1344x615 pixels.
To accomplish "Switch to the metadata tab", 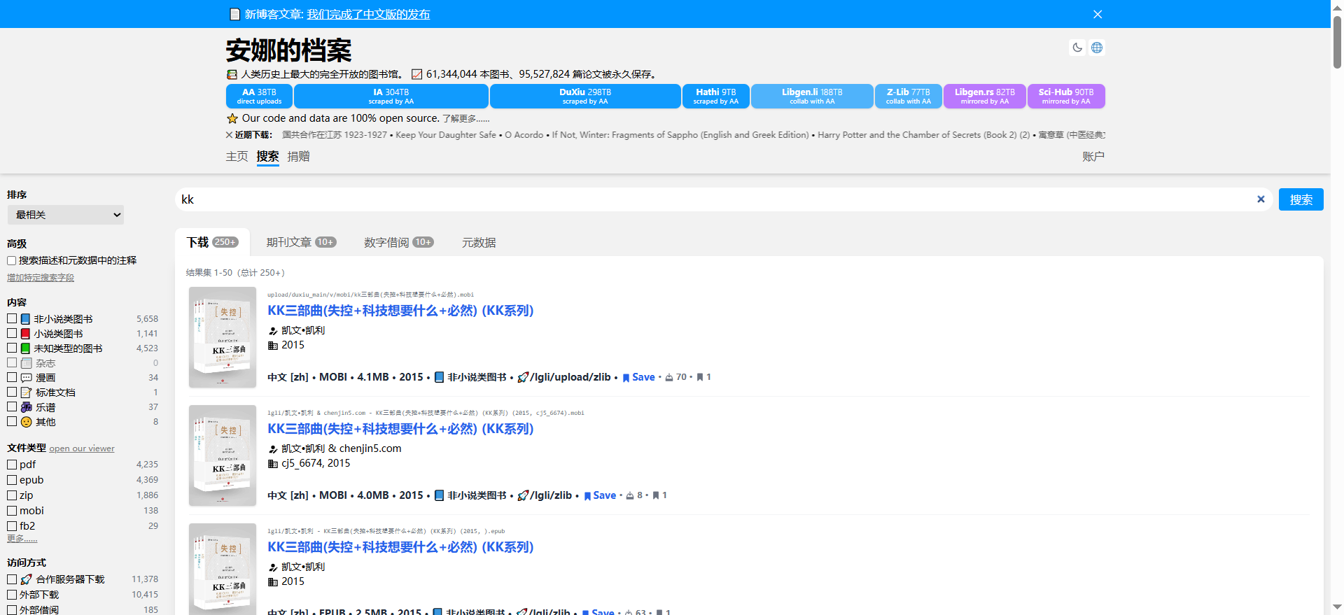I will [478, 243].
